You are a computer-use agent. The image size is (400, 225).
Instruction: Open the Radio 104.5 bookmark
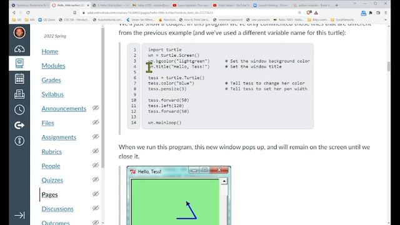(288, 19)
